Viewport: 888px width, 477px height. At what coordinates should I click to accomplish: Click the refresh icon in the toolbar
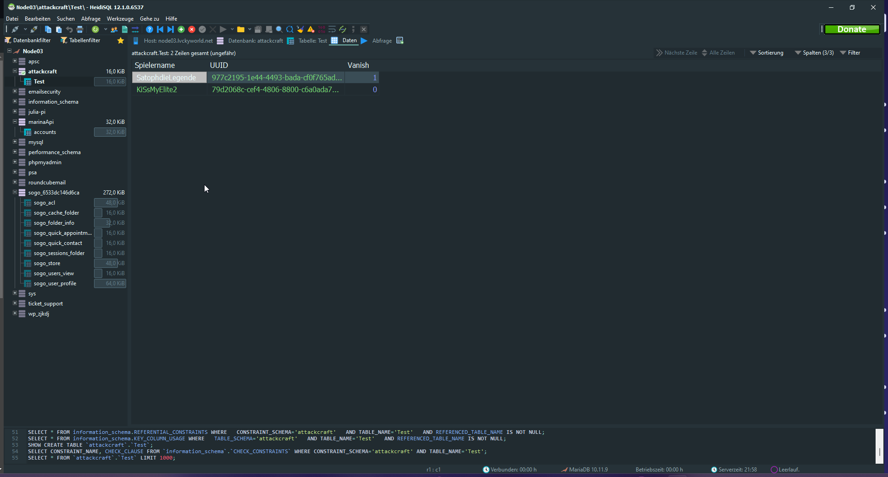[x=95, y=29]
